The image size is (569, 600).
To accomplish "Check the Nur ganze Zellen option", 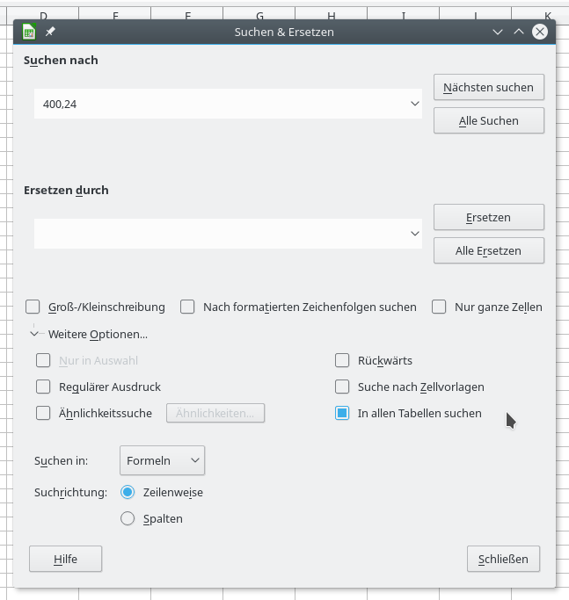I will pyautogui.click(x=440, y=307).
